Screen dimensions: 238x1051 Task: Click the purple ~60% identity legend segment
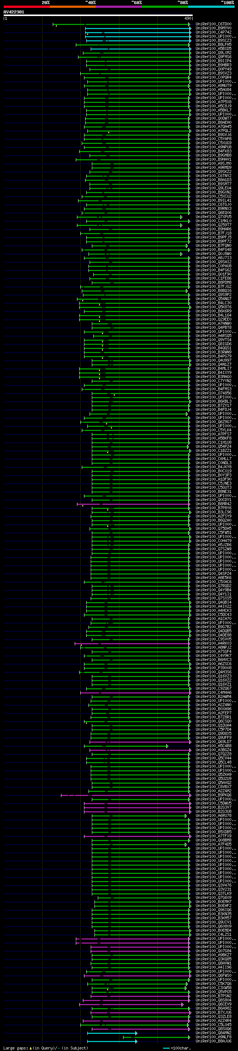119,7
